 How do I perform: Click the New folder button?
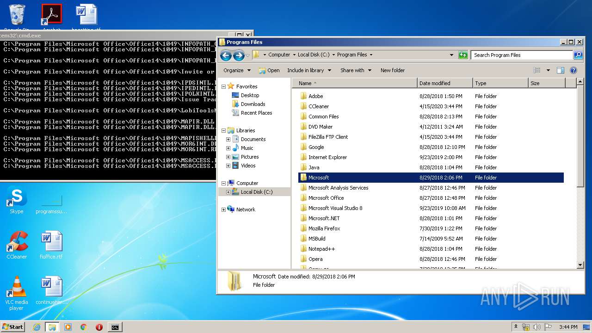click(392, 70)
